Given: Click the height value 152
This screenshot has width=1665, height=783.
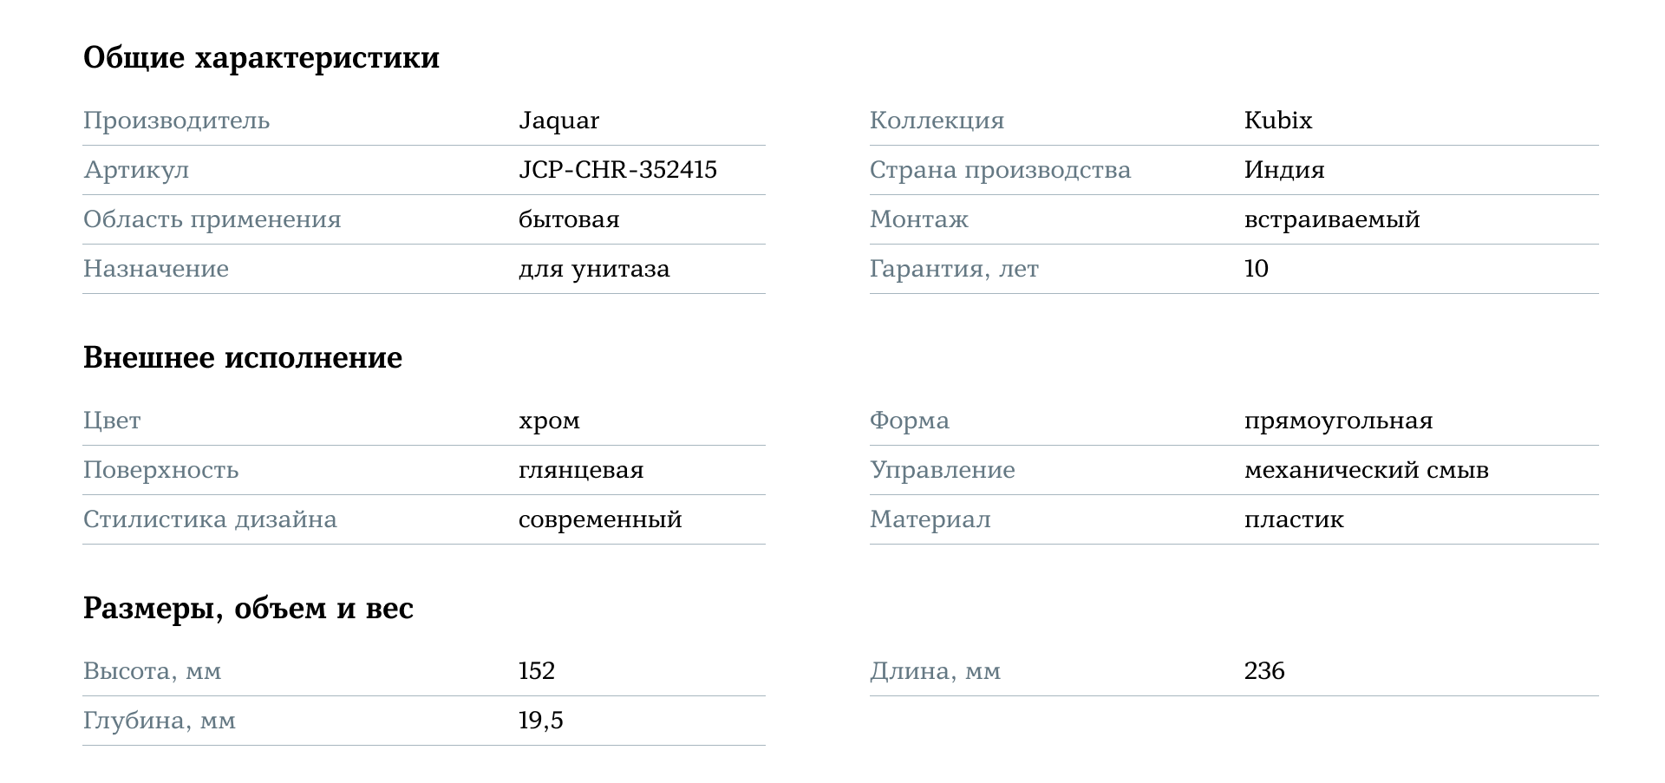Looking at the screenshot, I should 537,671.
